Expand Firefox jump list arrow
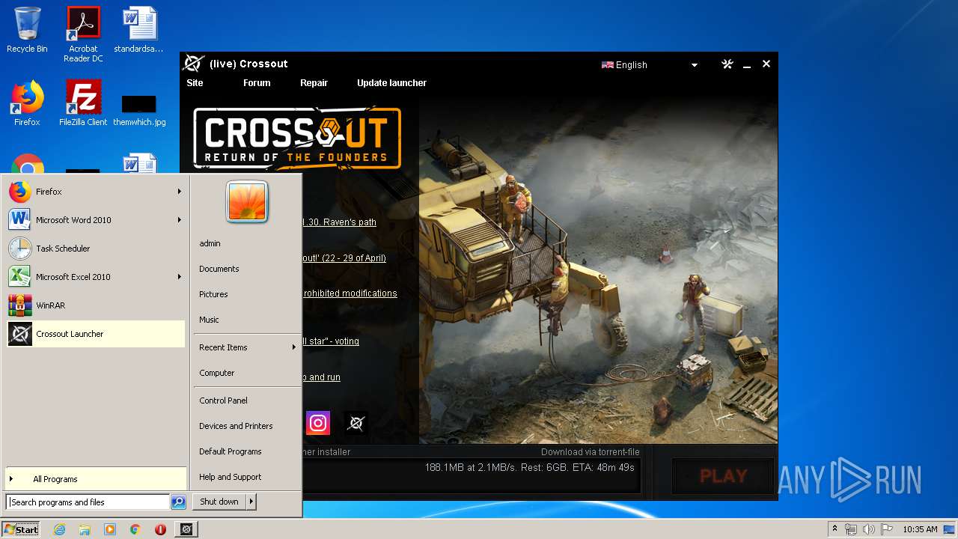Viewport: 958px width, 539px height. (x=180, y=192)
